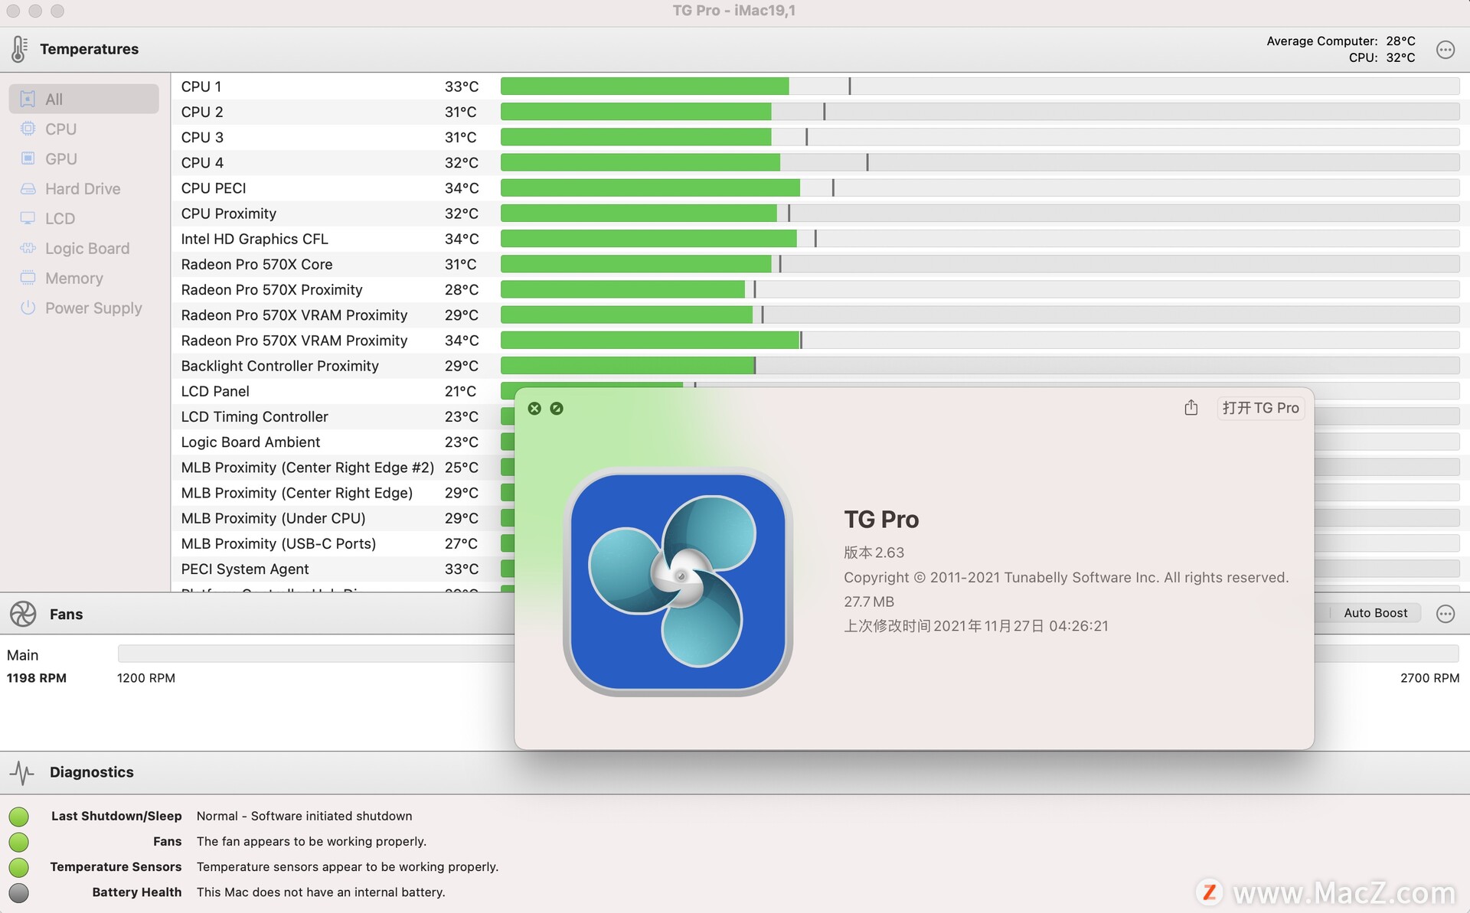Click the CPU 1 temperature bar
Image resolution: width=1470 pixels, height=913 pixels.
pyautogui.click(x=980, y=86)
